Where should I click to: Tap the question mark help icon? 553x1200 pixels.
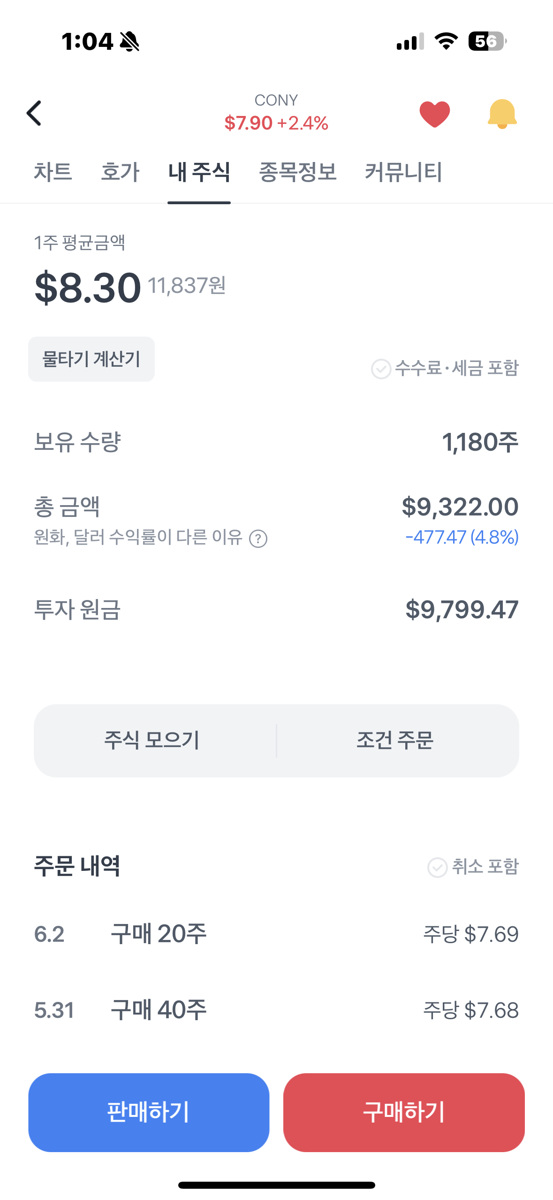[258, 538]
